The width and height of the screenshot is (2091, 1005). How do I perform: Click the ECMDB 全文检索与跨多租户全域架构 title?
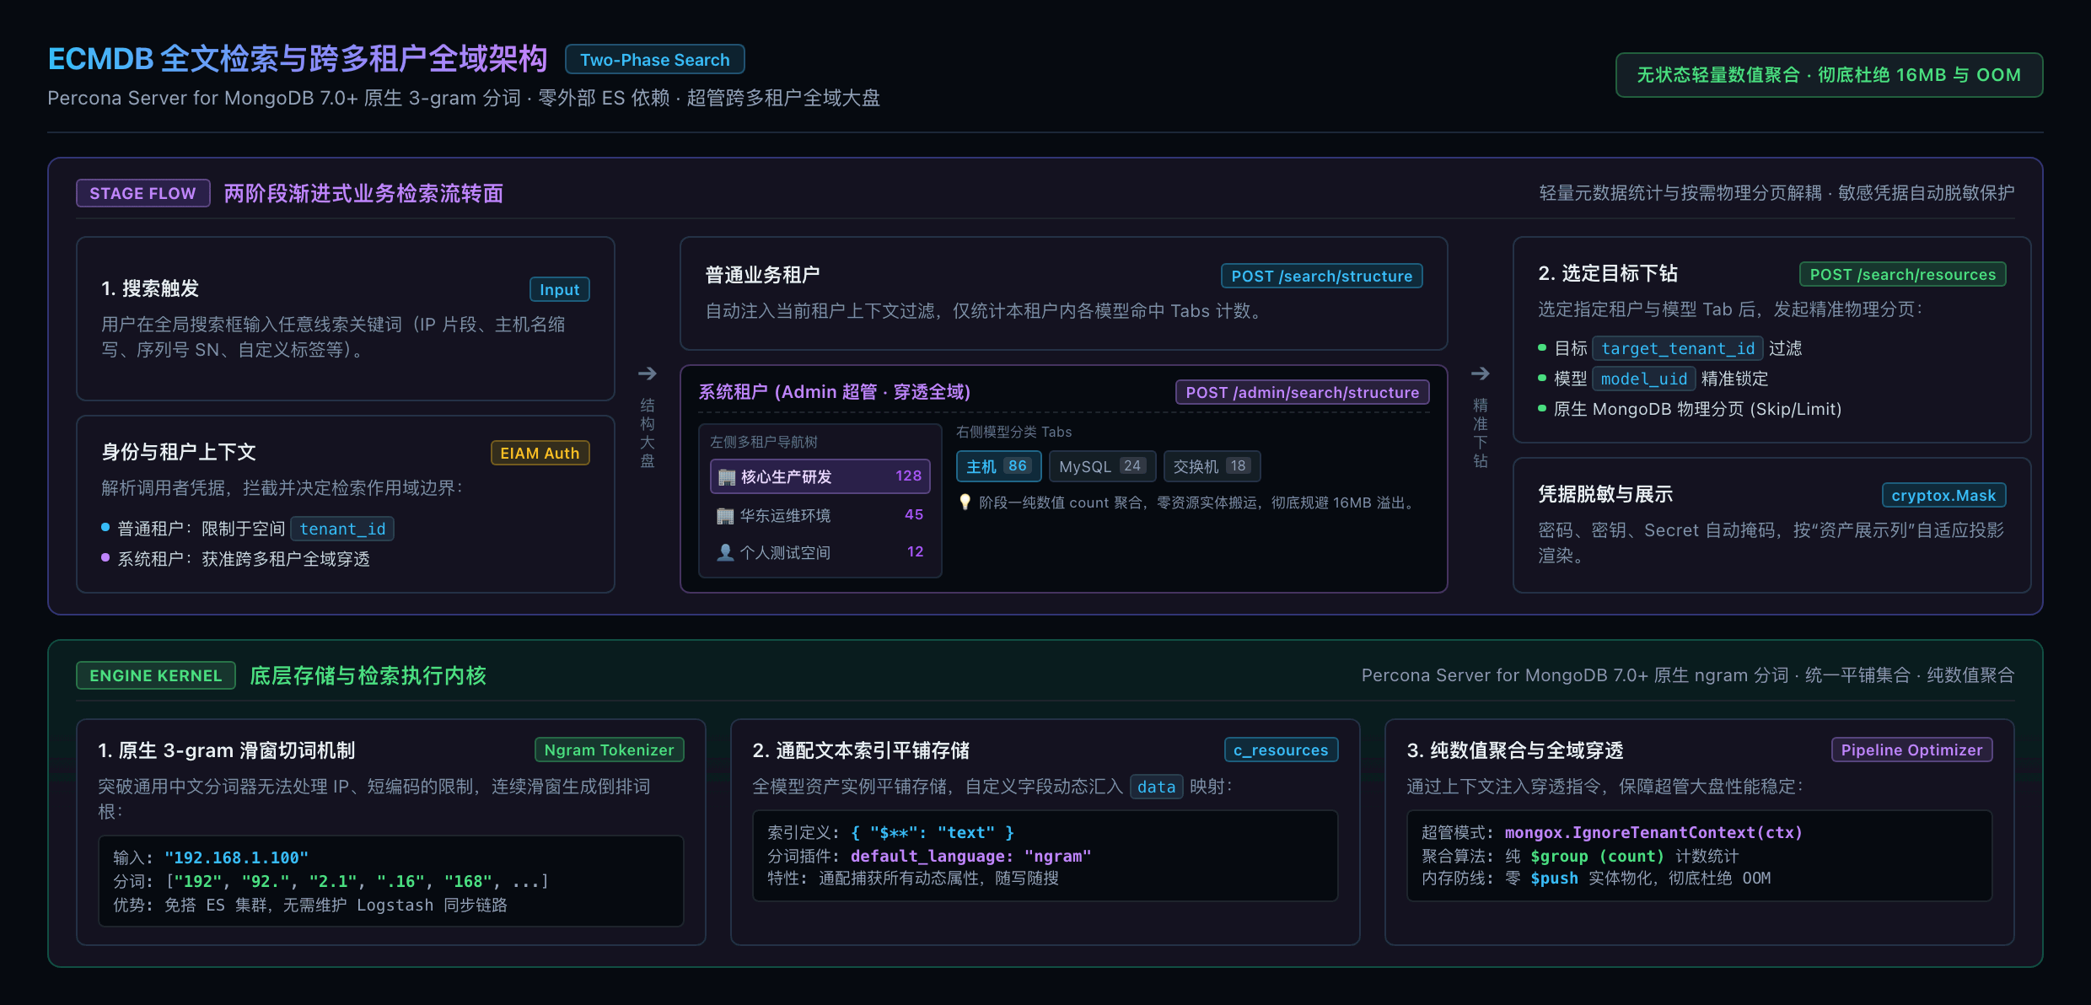pos(298,59)
